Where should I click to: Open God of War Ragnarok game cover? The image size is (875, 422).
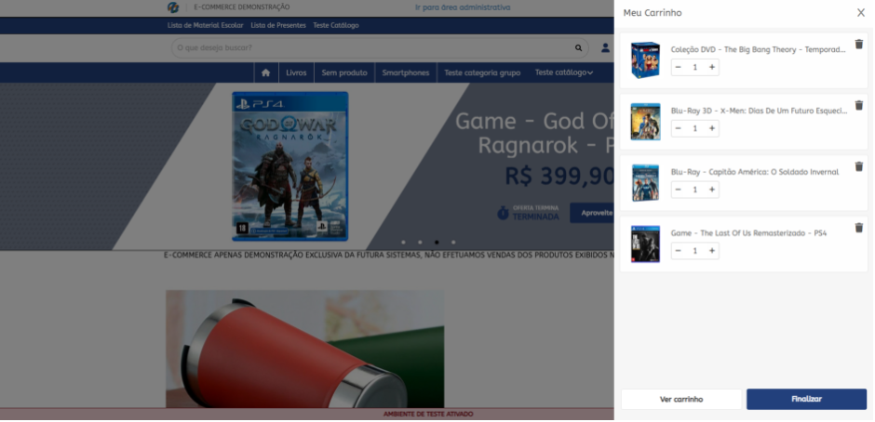click(290, 166)
